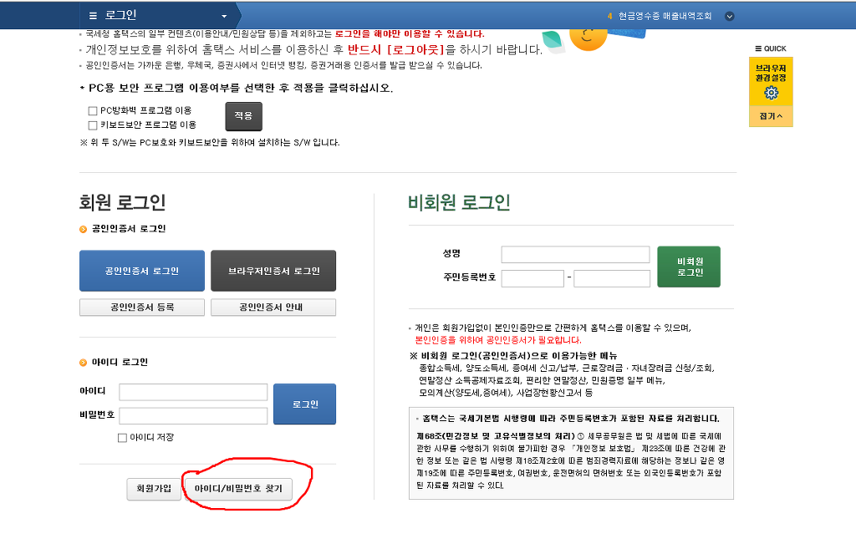Click the blue 로그인 button
The height and width of the screenshot is (549, 856).
(x=304, y=404)
